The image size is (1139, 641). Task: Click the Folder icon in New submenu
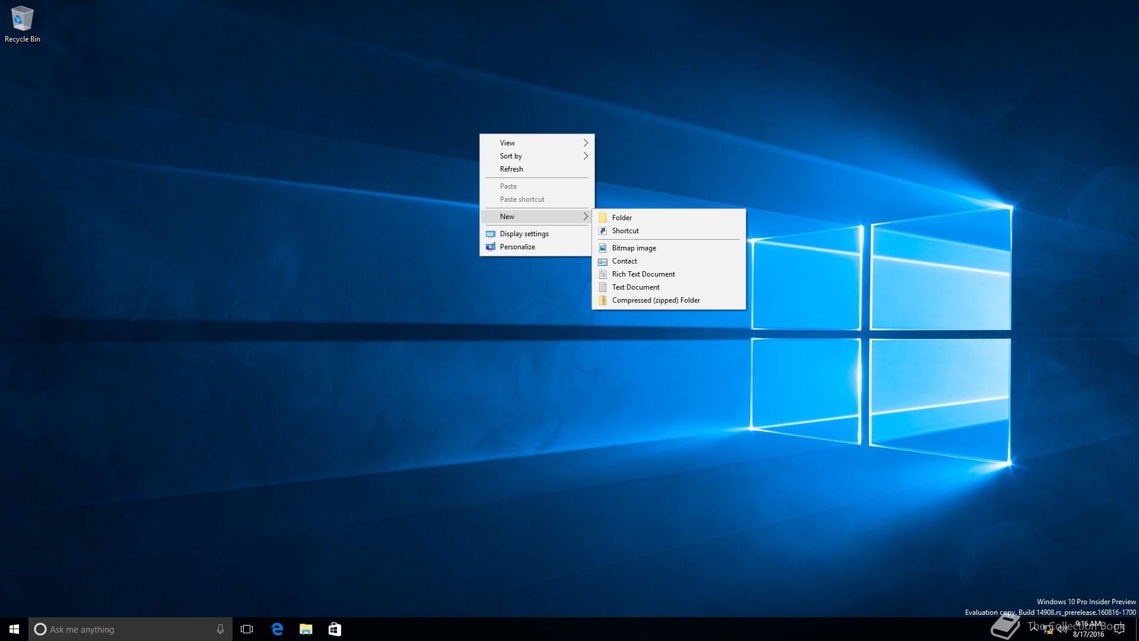603,218
